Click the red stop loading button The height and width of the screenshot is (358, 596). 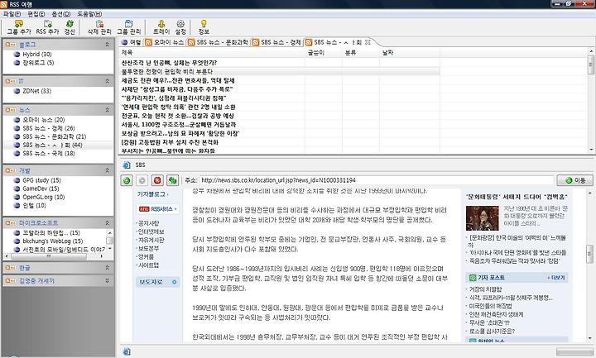[x=157, y=180]
